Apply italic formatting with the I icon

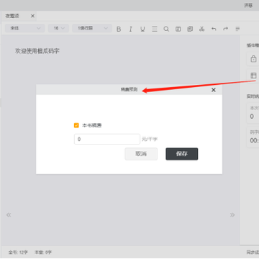130,29
